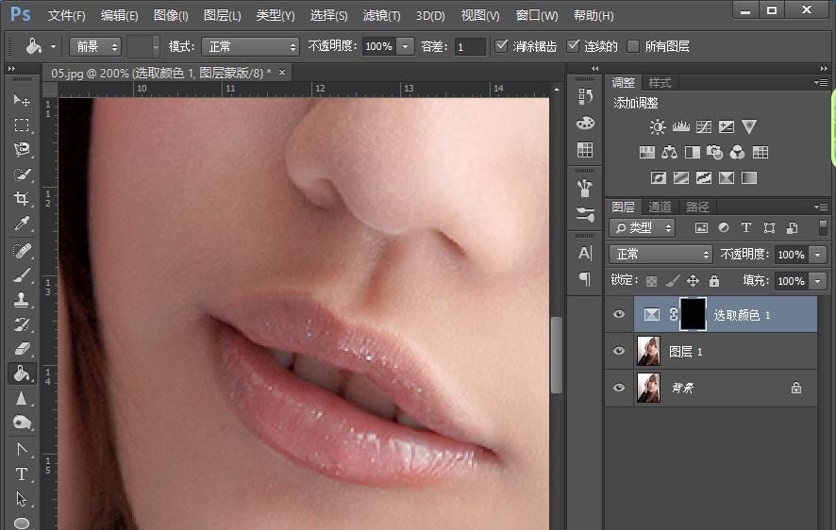Click the lock all layer button
This screenshot has width=836, height=530.
click(714, 281)
